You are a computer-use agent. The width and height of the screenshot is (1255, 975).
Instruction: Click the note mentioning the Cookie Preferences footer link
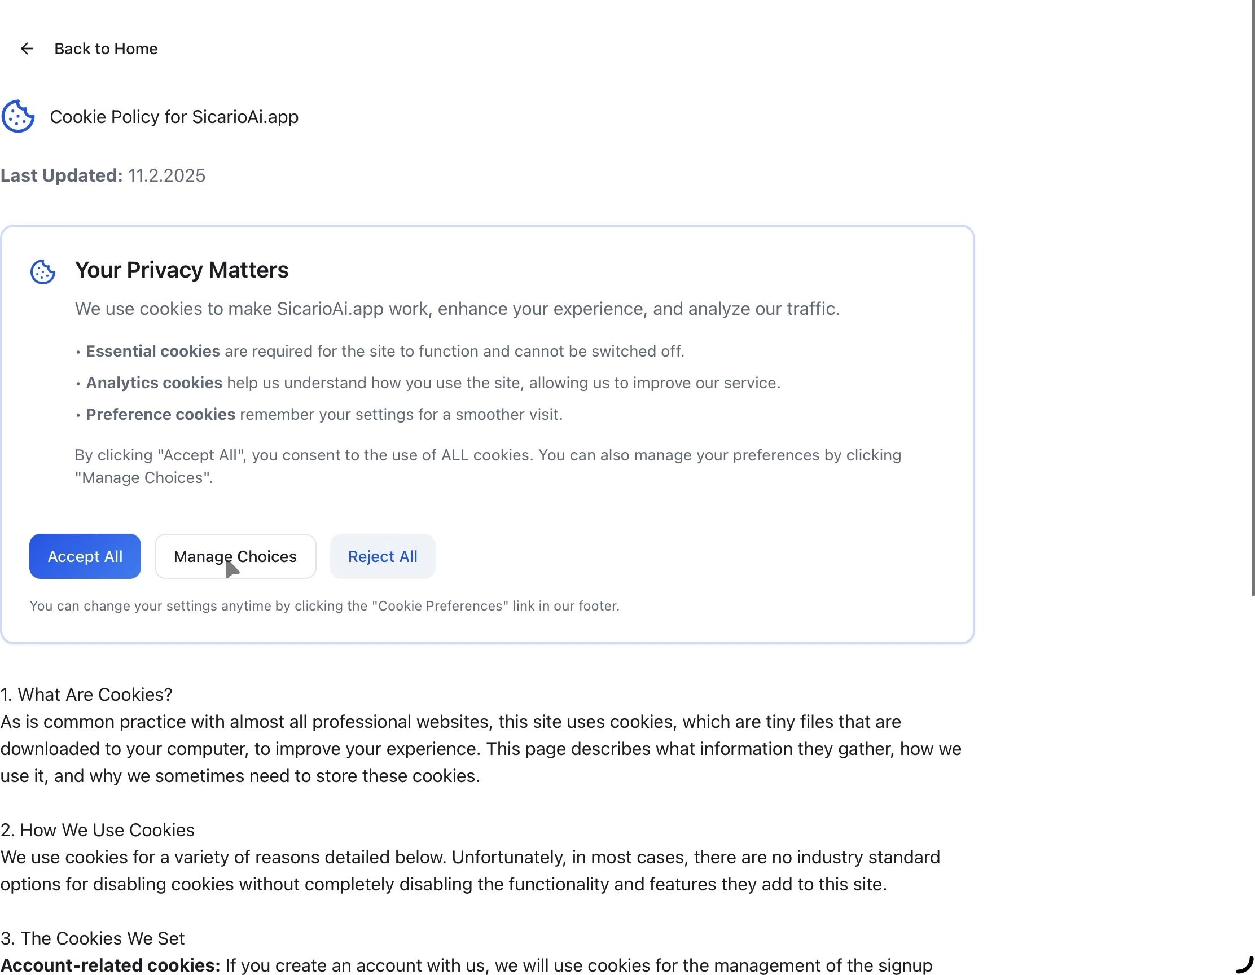(324, 606)
